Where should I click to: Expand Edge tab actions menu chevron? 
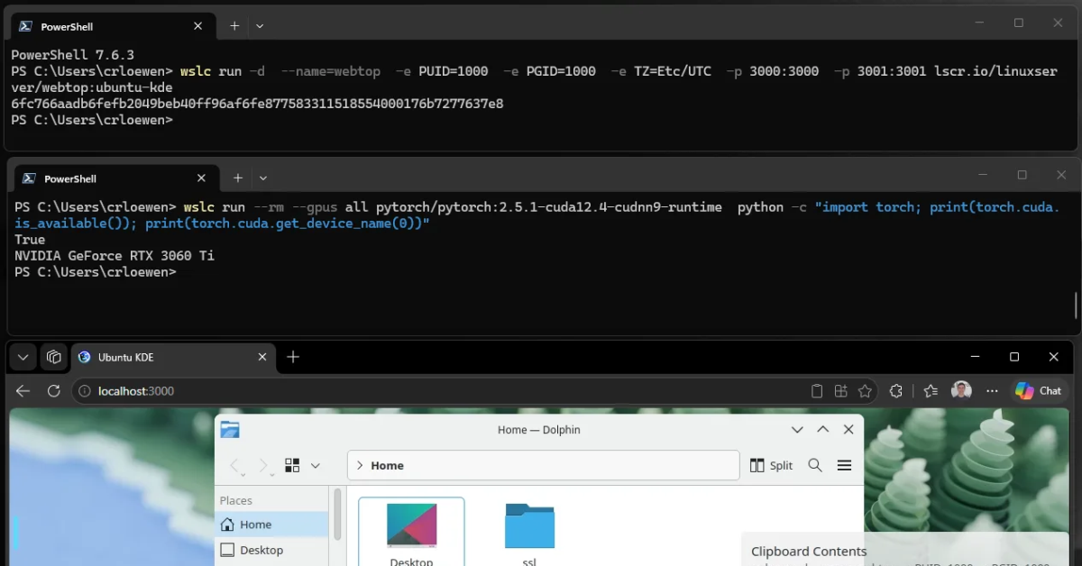23,357
